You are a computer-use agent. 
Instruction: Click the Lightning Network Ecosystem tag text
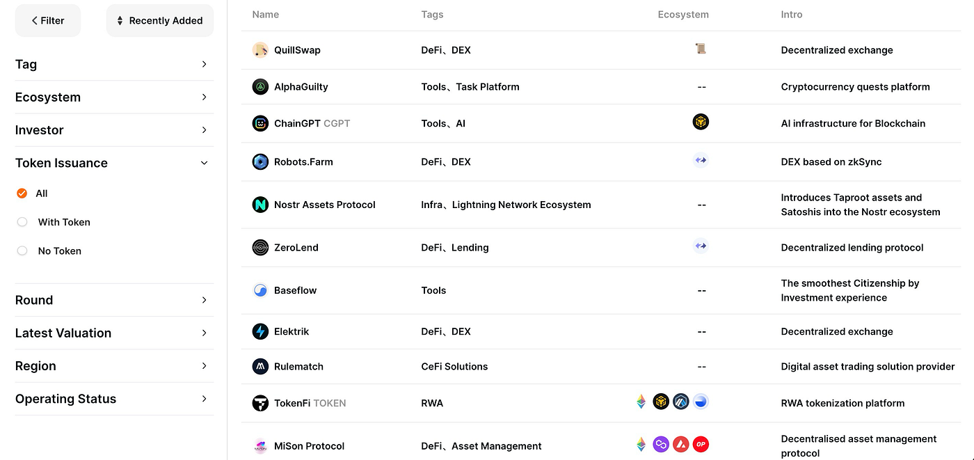pos(522,205)
